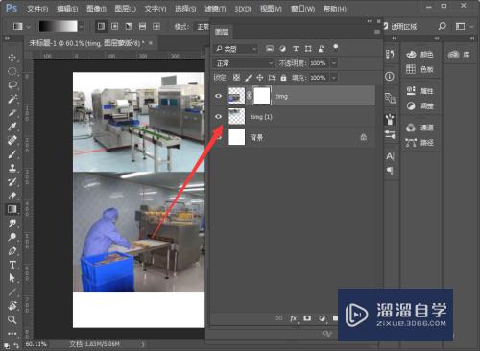Open the blend mode dropdown in Layers panel

click(x=244, y=63)
